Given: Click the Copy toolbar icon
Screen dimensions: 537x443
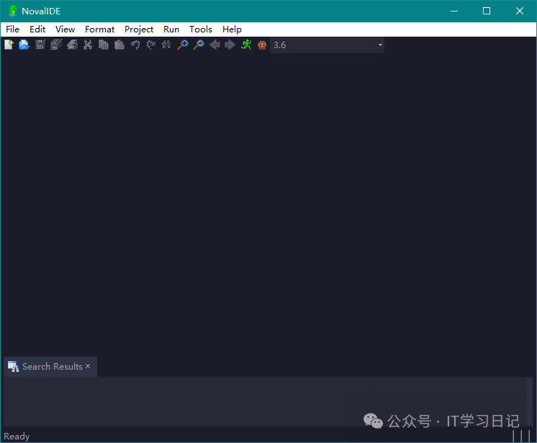Looking at the screenshot, I should tap(104, 45).
